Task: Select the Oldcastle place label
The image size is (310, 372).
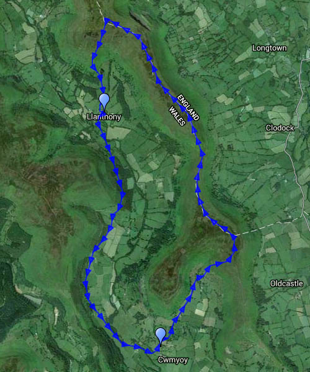Action: (286, 283)
